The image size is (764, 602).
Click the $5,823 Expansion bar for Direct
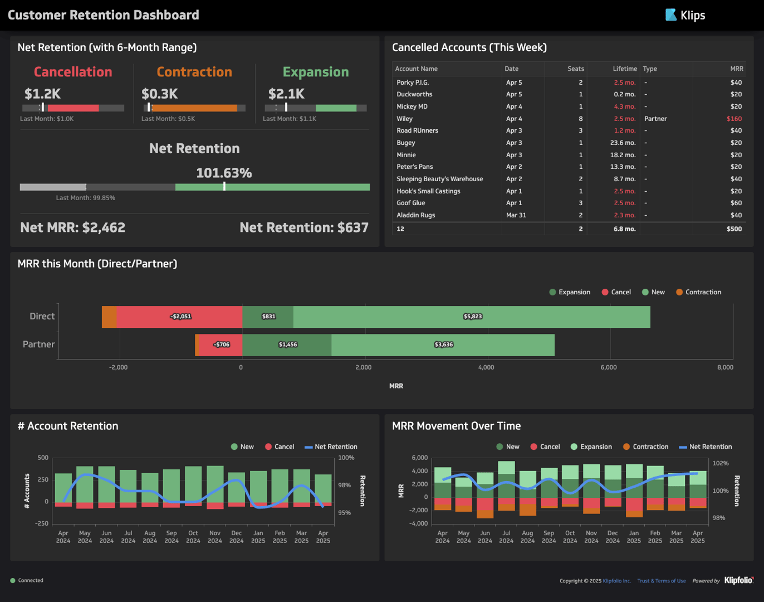point(472,316)
